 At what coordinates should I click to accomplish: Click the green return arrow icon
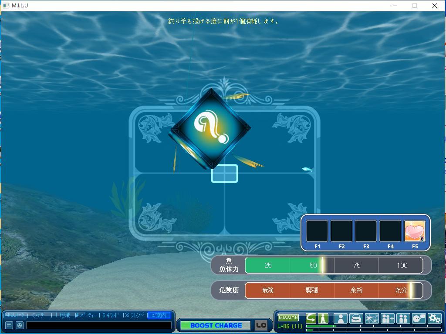311,318
